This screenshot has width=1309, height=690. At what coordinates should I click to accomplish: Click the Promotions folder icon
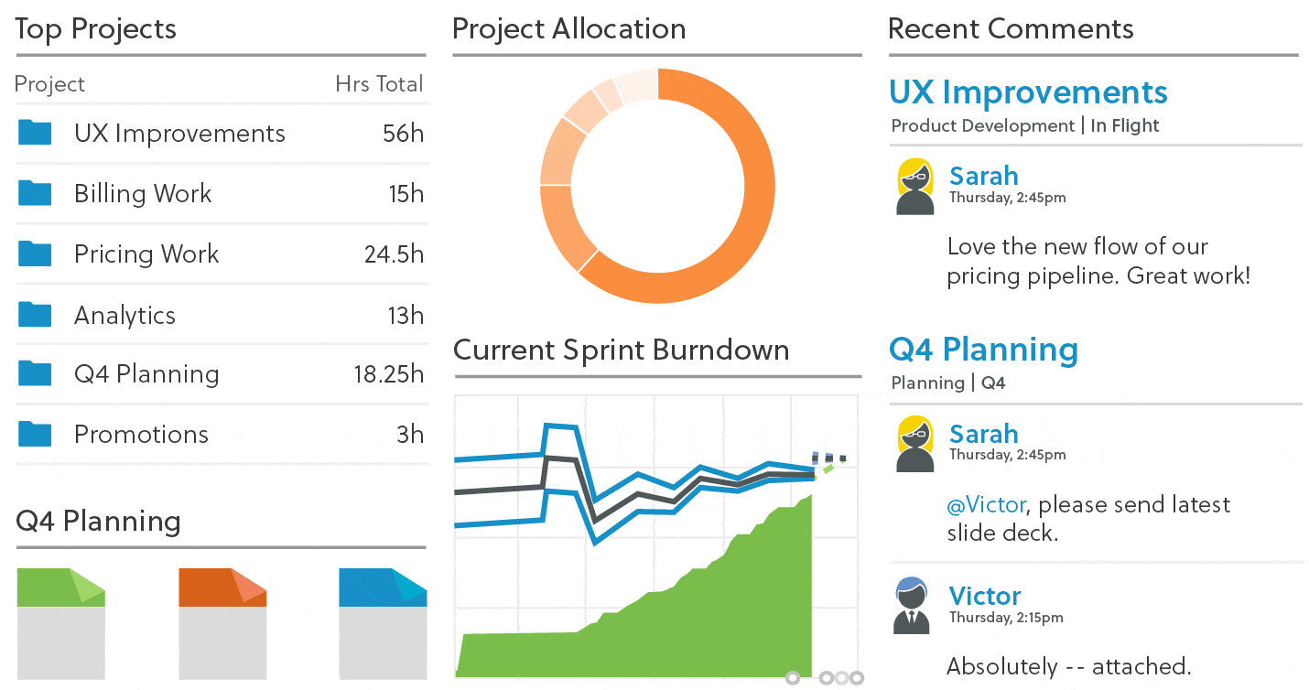click(x=35, y=435)
